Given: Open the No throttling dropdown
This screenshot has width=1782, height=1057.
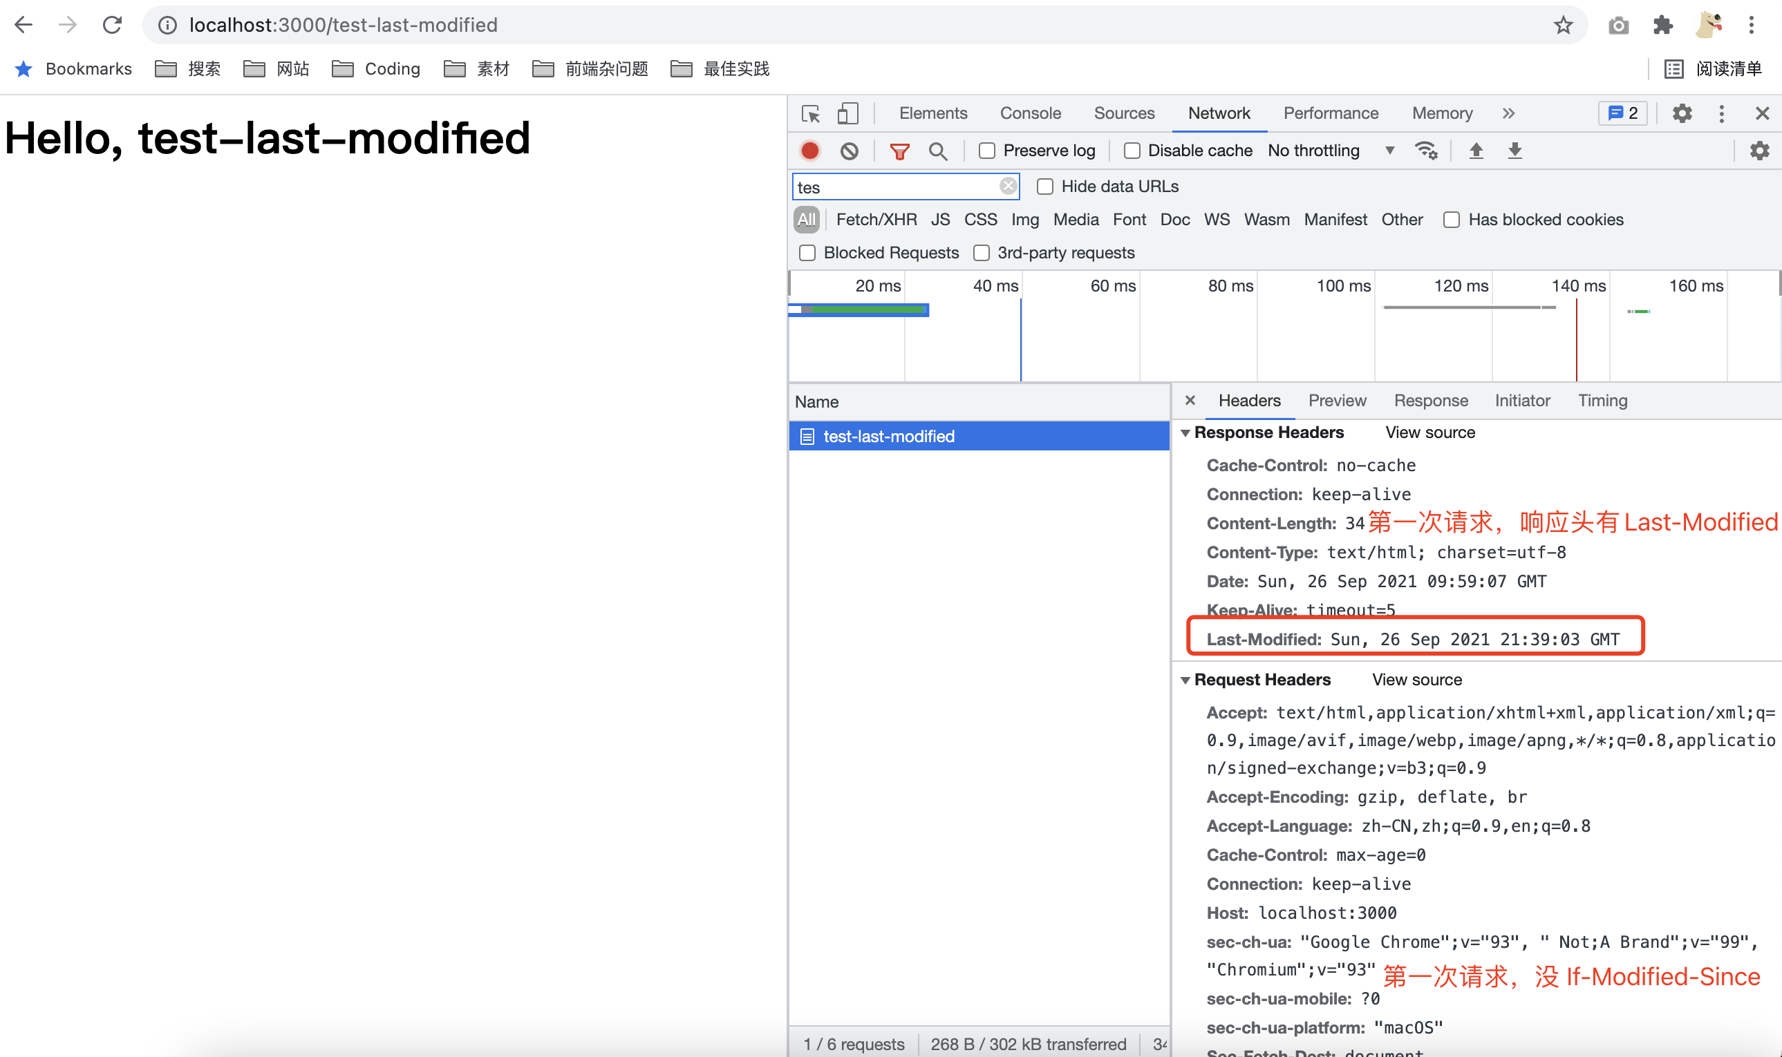Looking at the screenshot, I should click(x=1329, y=151).
